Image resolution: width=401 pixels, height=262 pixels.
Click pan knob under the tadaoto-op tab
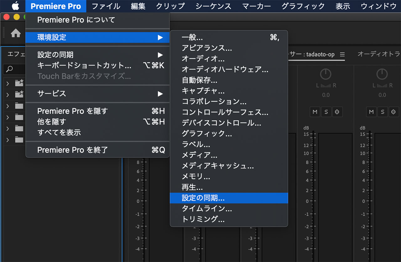coord(326,74)
